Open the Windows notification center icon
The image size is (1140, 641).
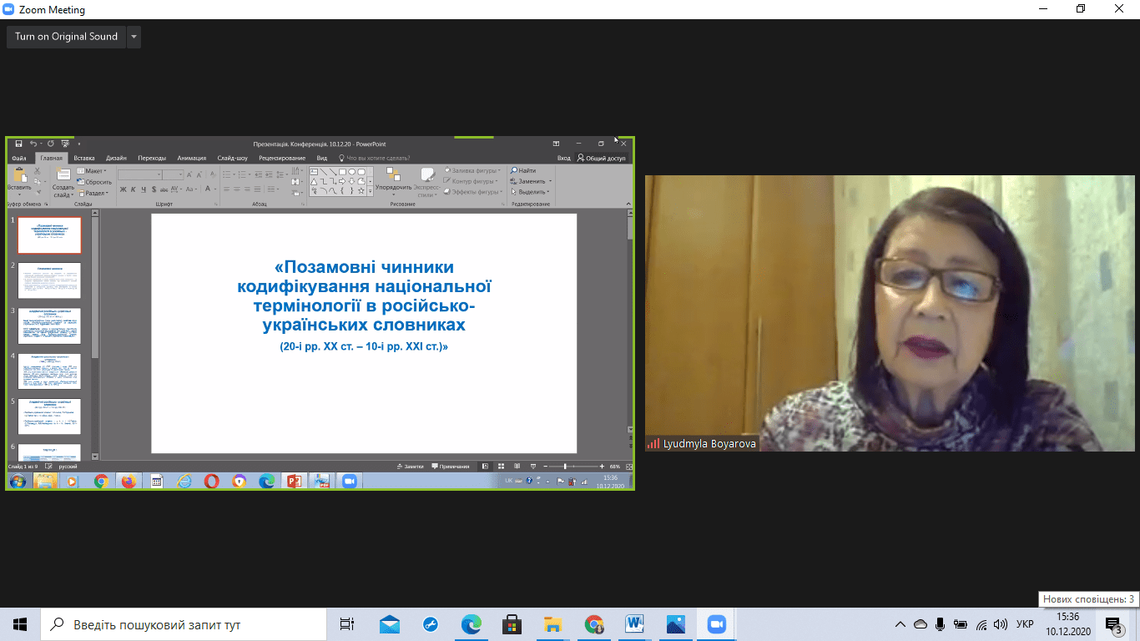1113,624
